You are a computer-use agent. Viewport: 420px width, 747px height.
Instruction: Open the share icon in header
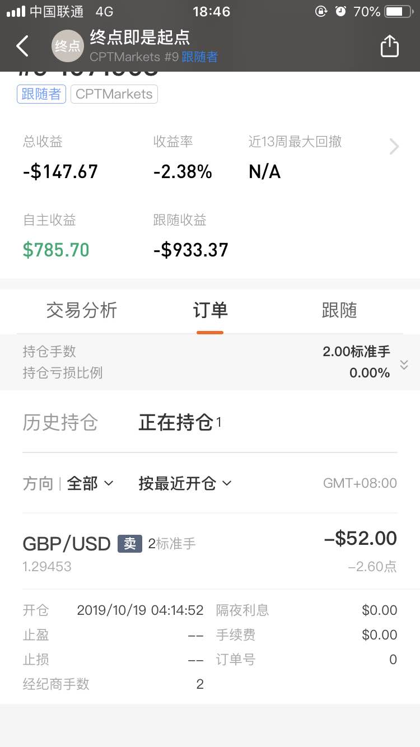click(x=389, y=46)
